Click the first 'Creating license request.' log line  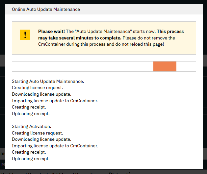point(37,88)
